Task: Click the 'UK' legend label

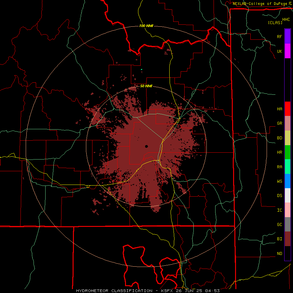Action: click(x=279, y=51)
